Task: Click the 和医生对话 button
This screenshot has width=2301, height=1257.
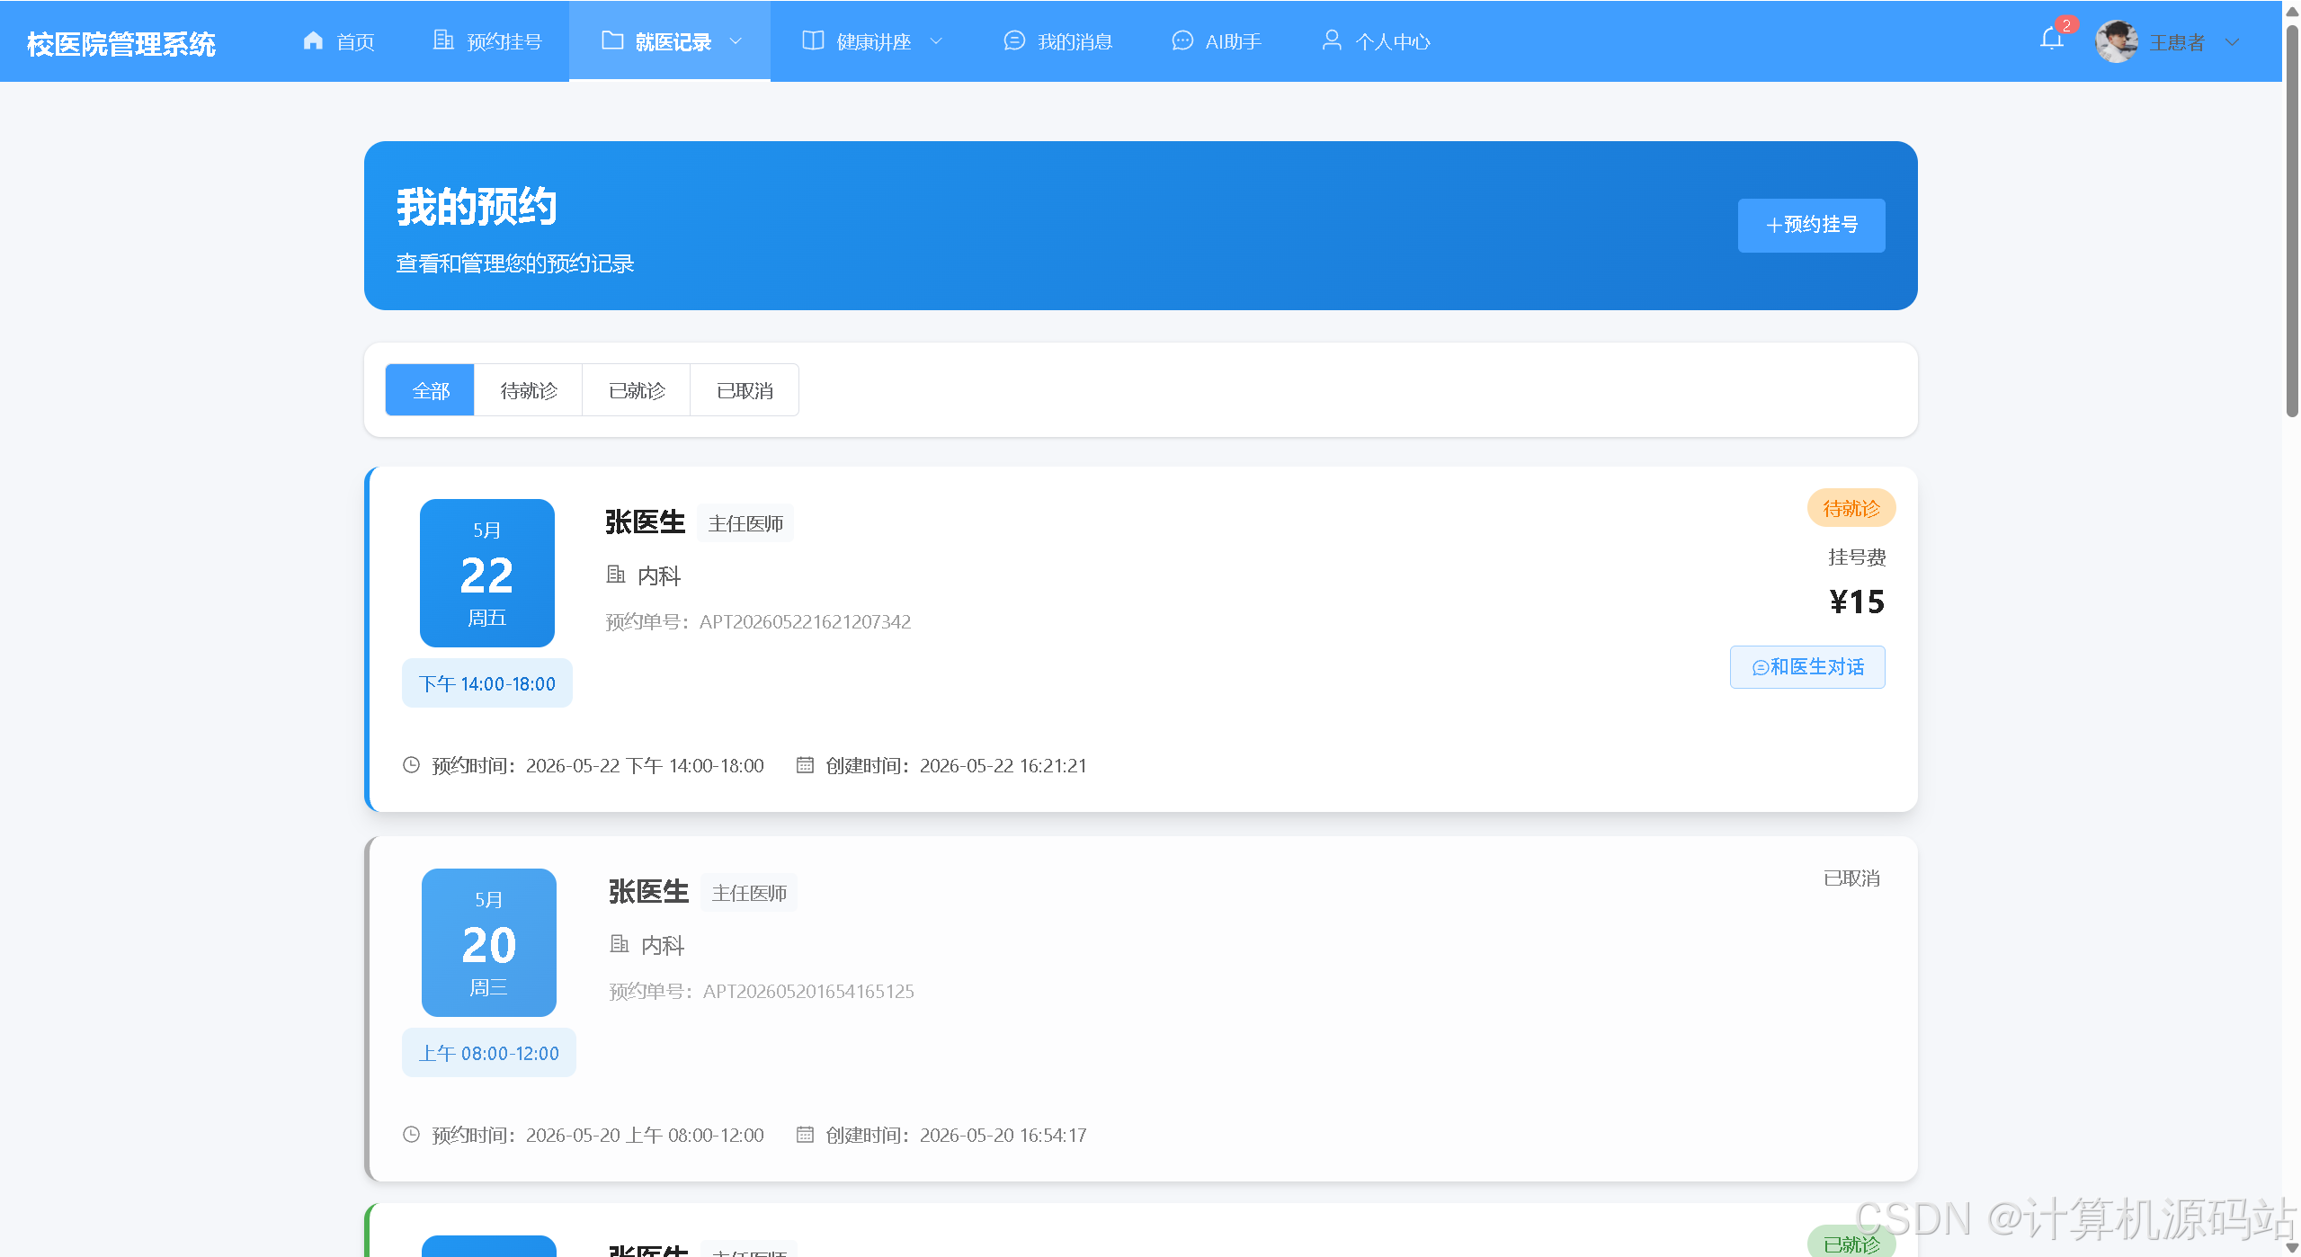Action: (1807, 667)
